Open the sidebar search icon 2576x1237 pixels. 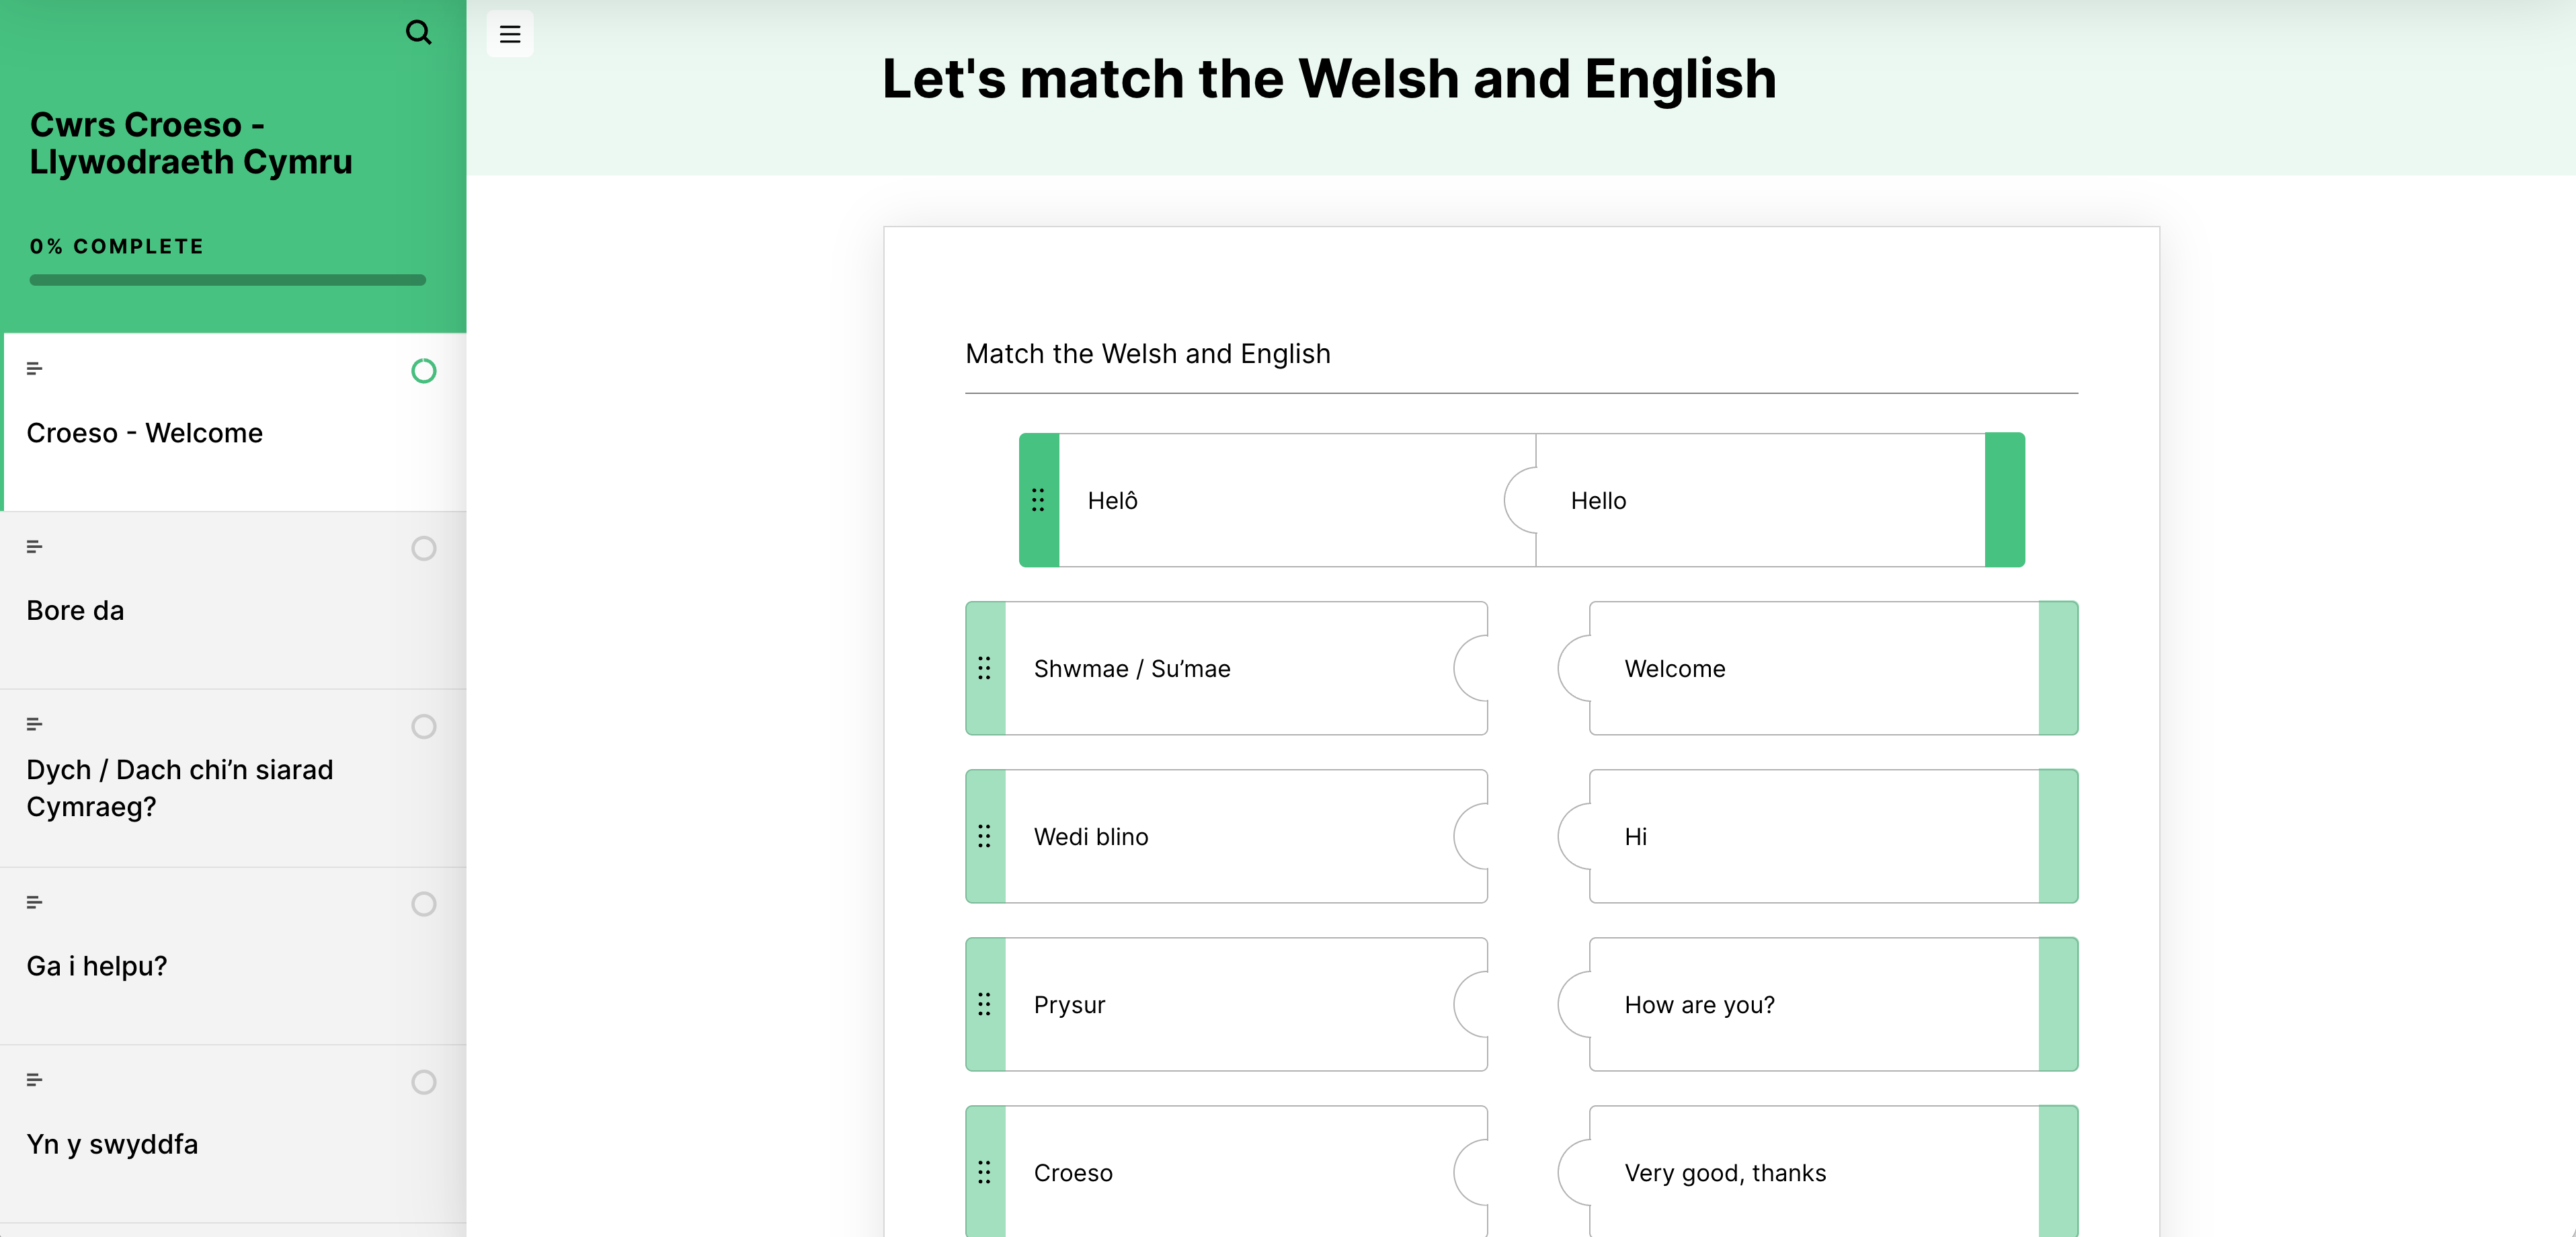click(x=418, y=33)
